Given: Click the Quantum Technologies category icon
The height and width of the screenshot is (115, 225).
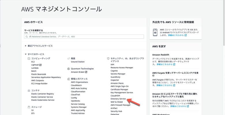Looking at the screenshot, I should (68, 69).
